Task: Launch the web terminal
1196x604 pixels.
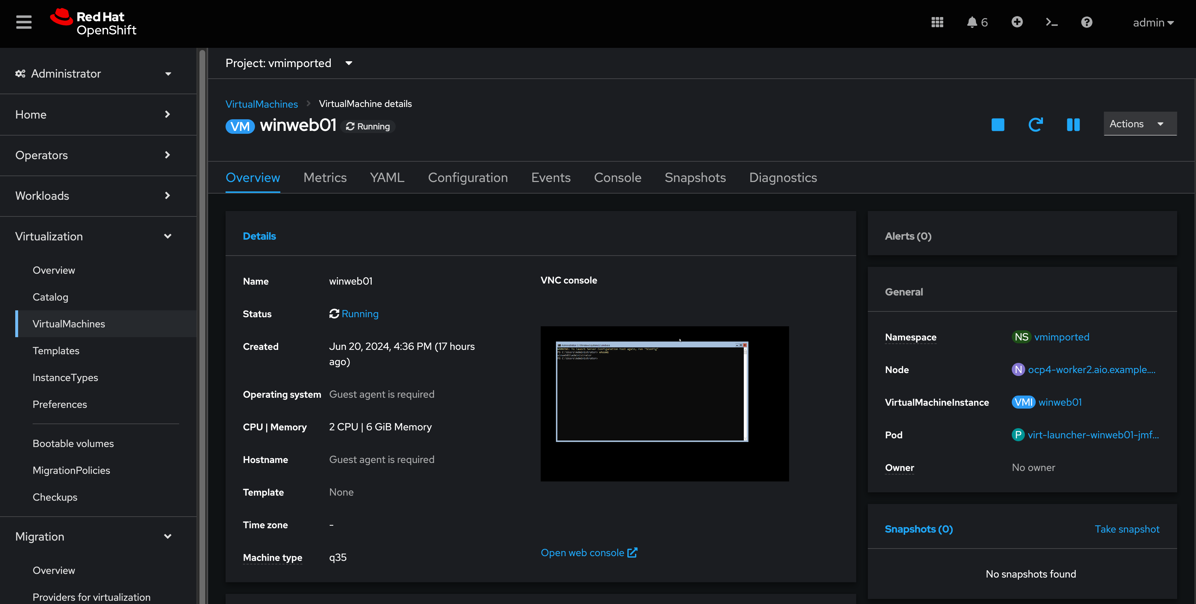Action: [x=1052, y=22]
